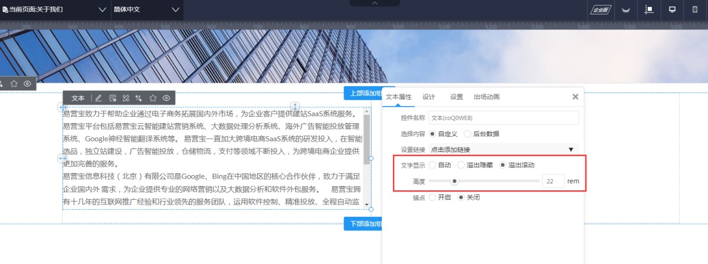Select the 关闭 anchor radio
Screen dimensions: 708x264
point(461,197)
